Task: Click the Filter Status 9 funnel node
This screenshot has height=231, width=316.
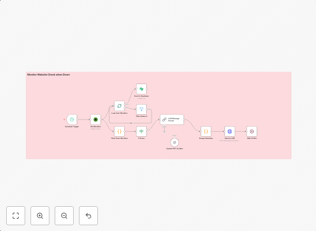Action: coord(141,109)
